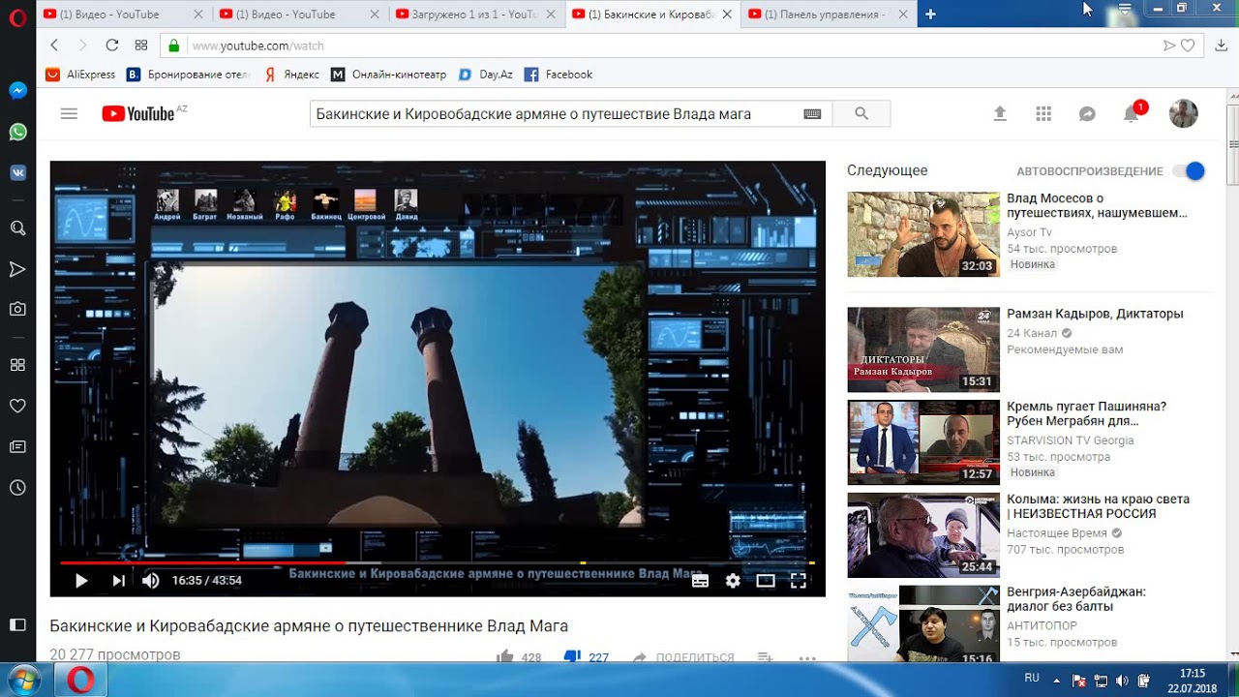This screenshot has width=1239, height=697.
Task: Mute the video volume
Action: 151,581
